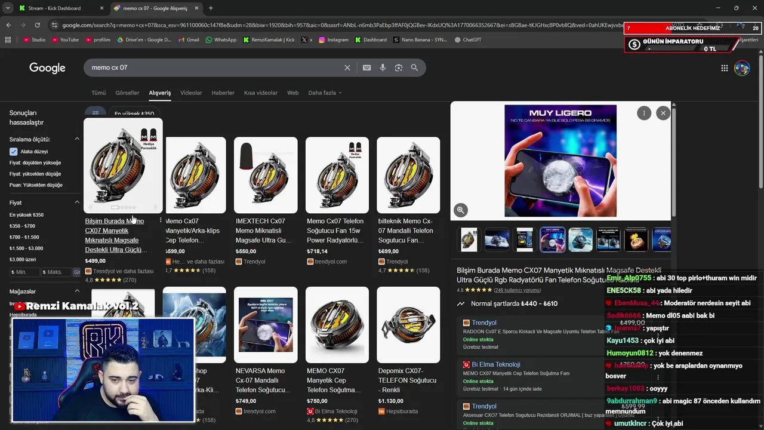Click next image arrow on first product card
The height and width of the screenshot is (430, 764).
point(156,207)
